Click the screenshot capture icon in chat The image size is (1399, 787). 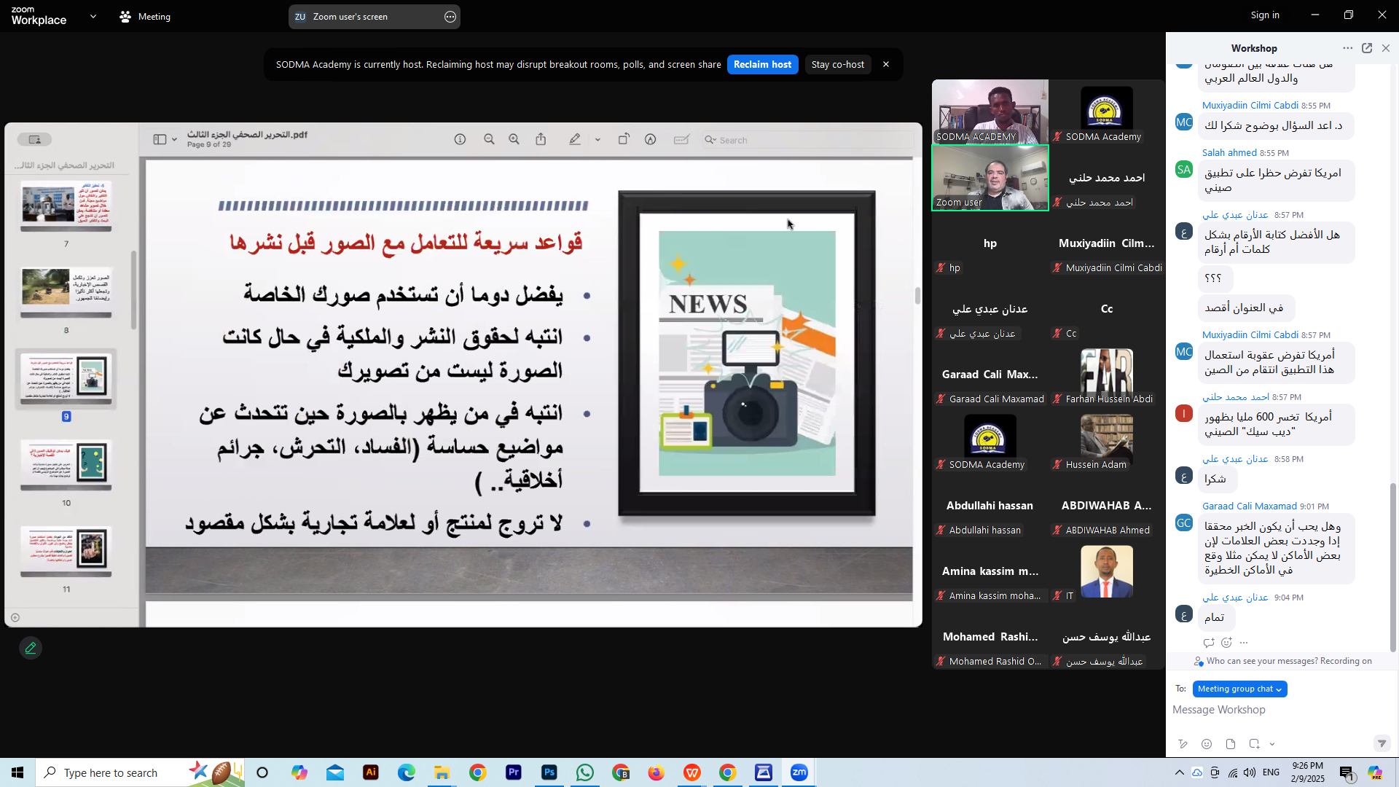pyautogui.click(x=1254, y=744)
